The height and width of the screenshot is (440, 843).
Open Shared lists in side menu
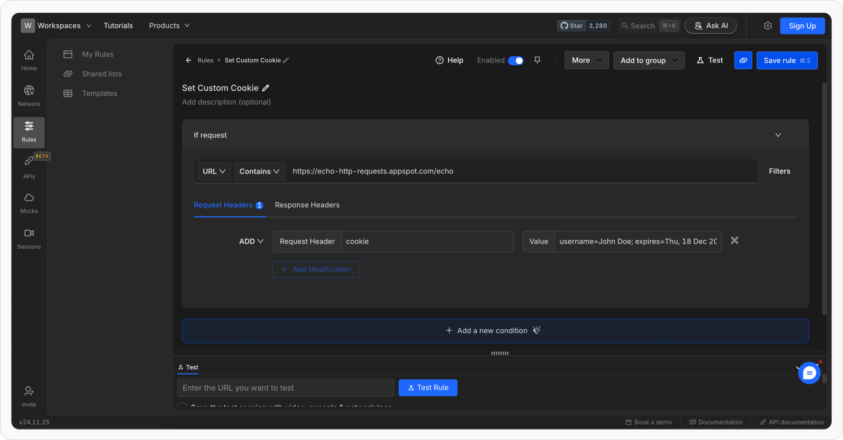102,74
